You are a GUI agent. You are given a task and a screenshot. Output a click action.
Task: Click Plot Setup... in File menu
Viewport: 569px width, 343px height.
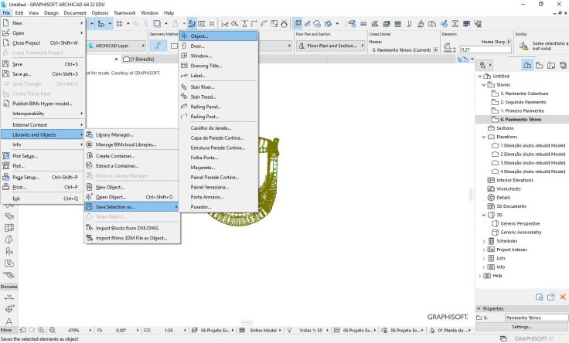(43, 156)
